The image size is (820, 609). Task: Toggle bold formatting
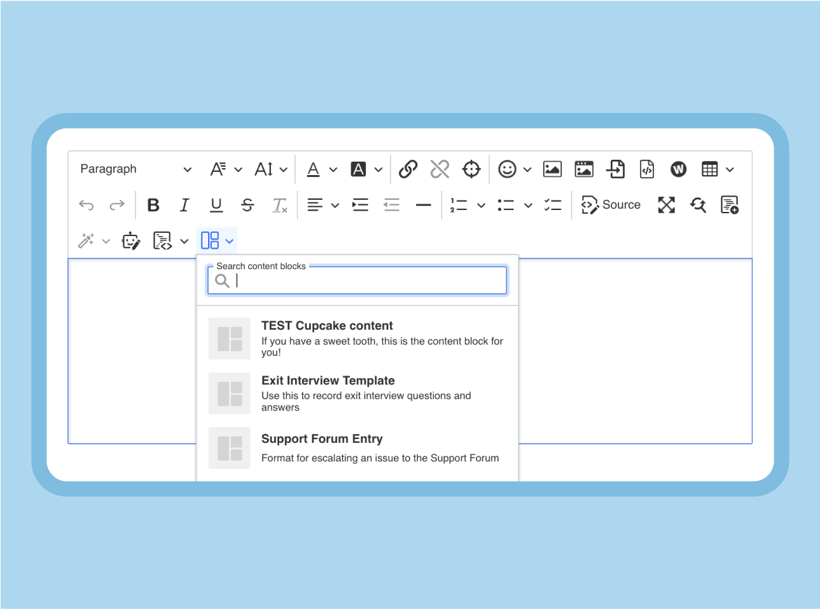[x=153, y=205]
